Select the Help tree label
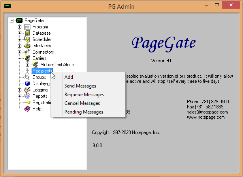 (37, 109)
